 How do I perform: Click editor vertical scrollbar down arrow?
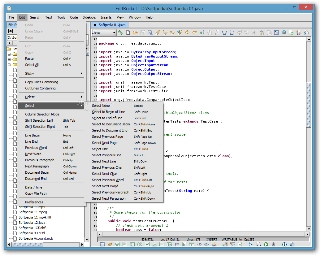click(309, 229)
